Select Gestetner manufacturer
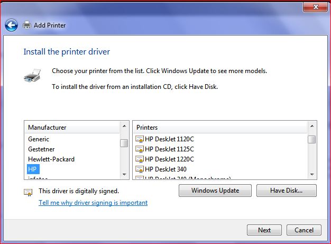This screenshot has width=331, height=244. tap(41, 149)
